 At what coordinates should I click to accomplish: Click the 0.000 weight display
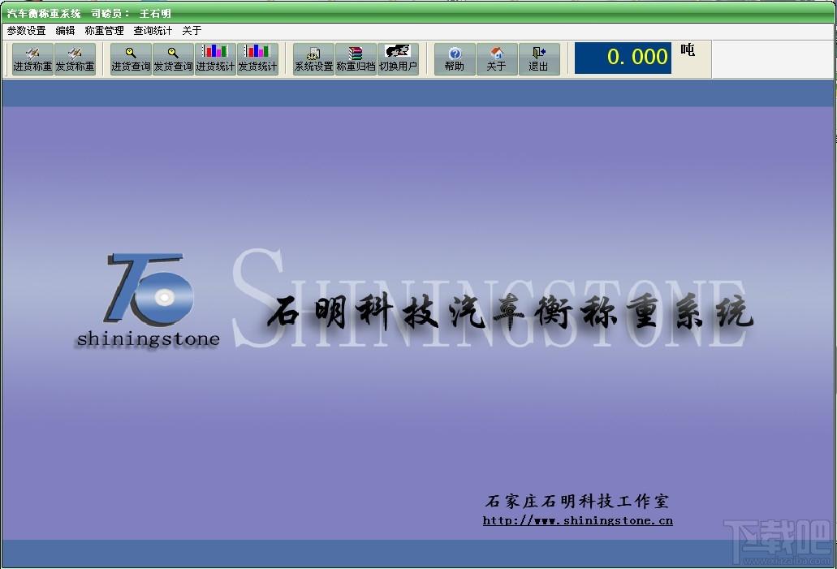click(623, 58)
